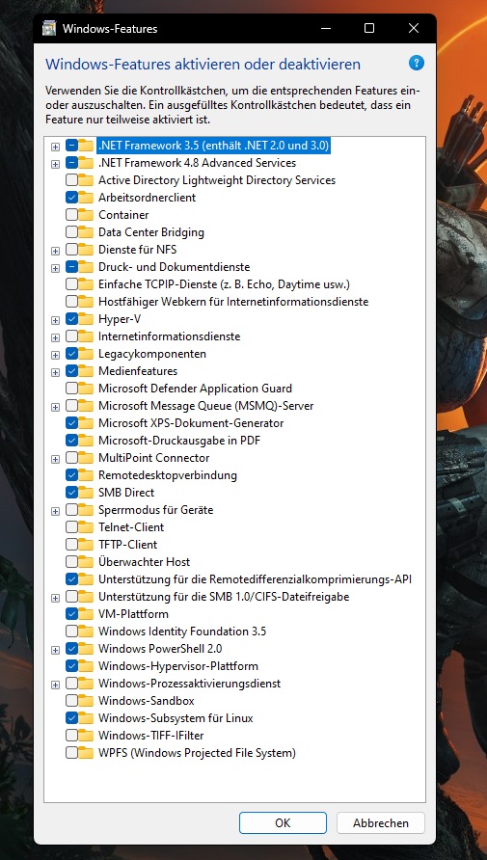
Task: Expand the Dienste für NFS node
Action: [x=55, y=250]
